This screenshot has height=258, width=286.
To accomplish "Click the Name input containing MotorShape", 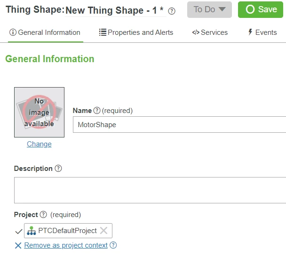I will [179, 125].
